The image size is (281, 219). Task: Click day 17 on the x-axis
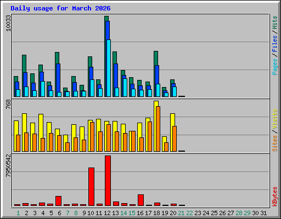[148, 213]
